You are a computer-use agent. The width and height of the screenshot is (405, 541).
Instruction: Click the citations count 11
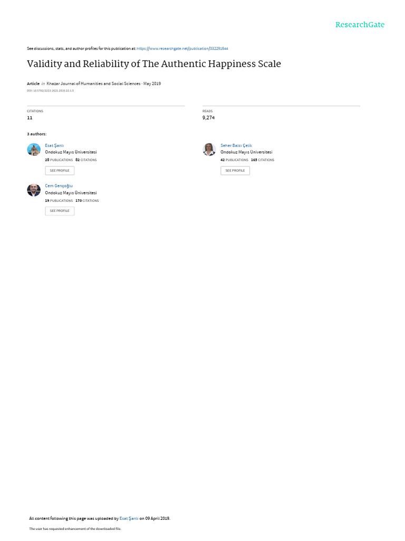30,118
